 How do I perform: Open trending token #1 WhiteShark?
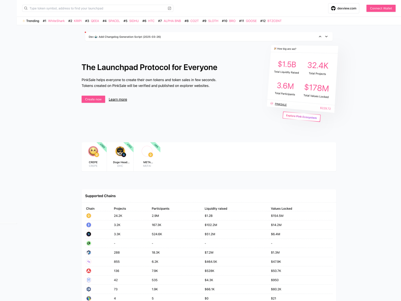[x=56, y=21]
